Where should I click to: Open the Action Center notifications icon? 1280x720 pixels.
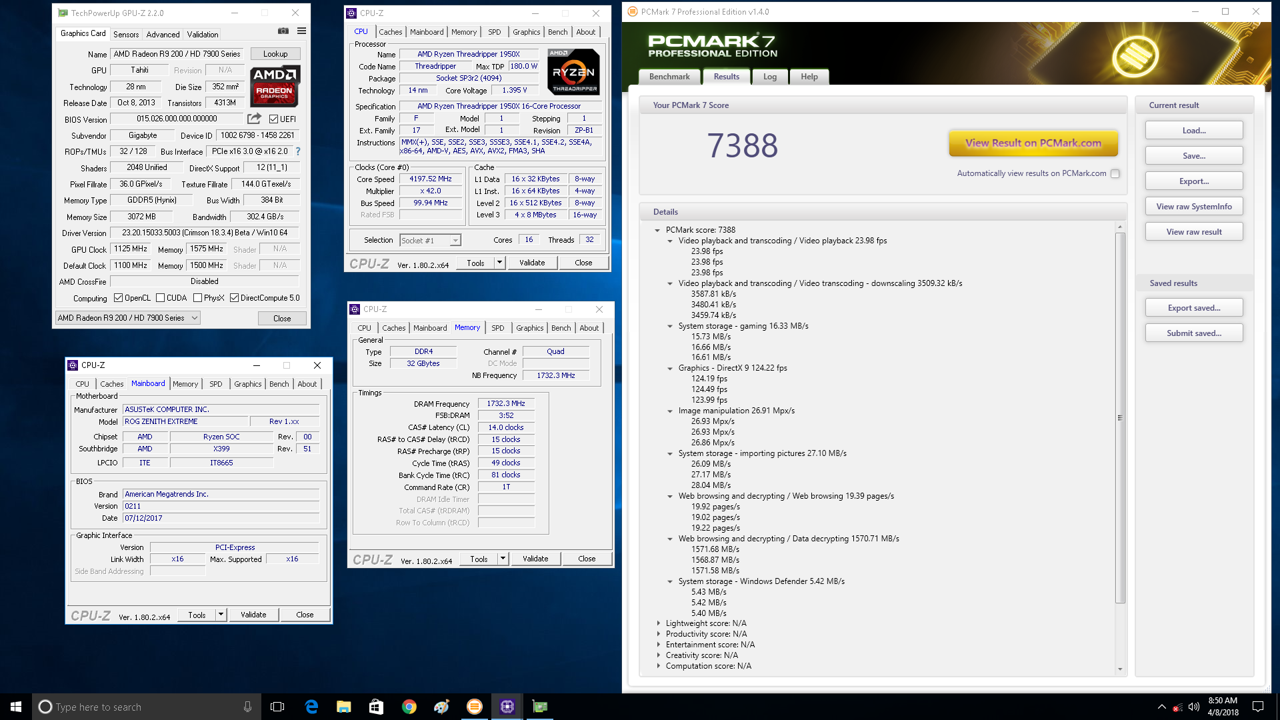pyautogui.click(x=1258, y=707)
